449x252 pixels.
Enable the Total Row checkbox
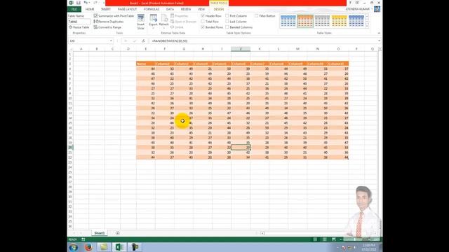(x=203, y=22)
